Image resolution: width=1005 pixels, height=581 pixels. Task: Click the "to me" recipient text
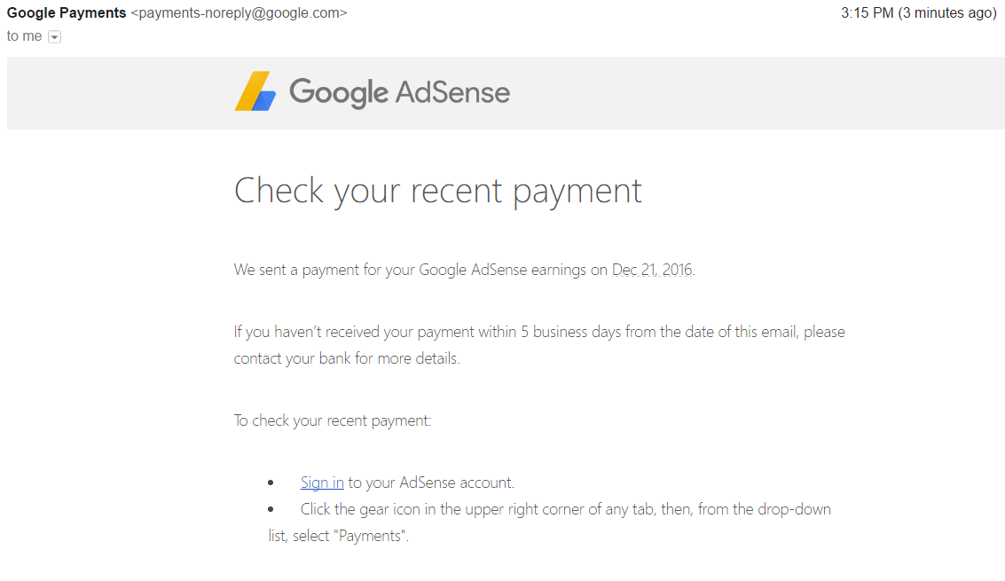point(24,36)
